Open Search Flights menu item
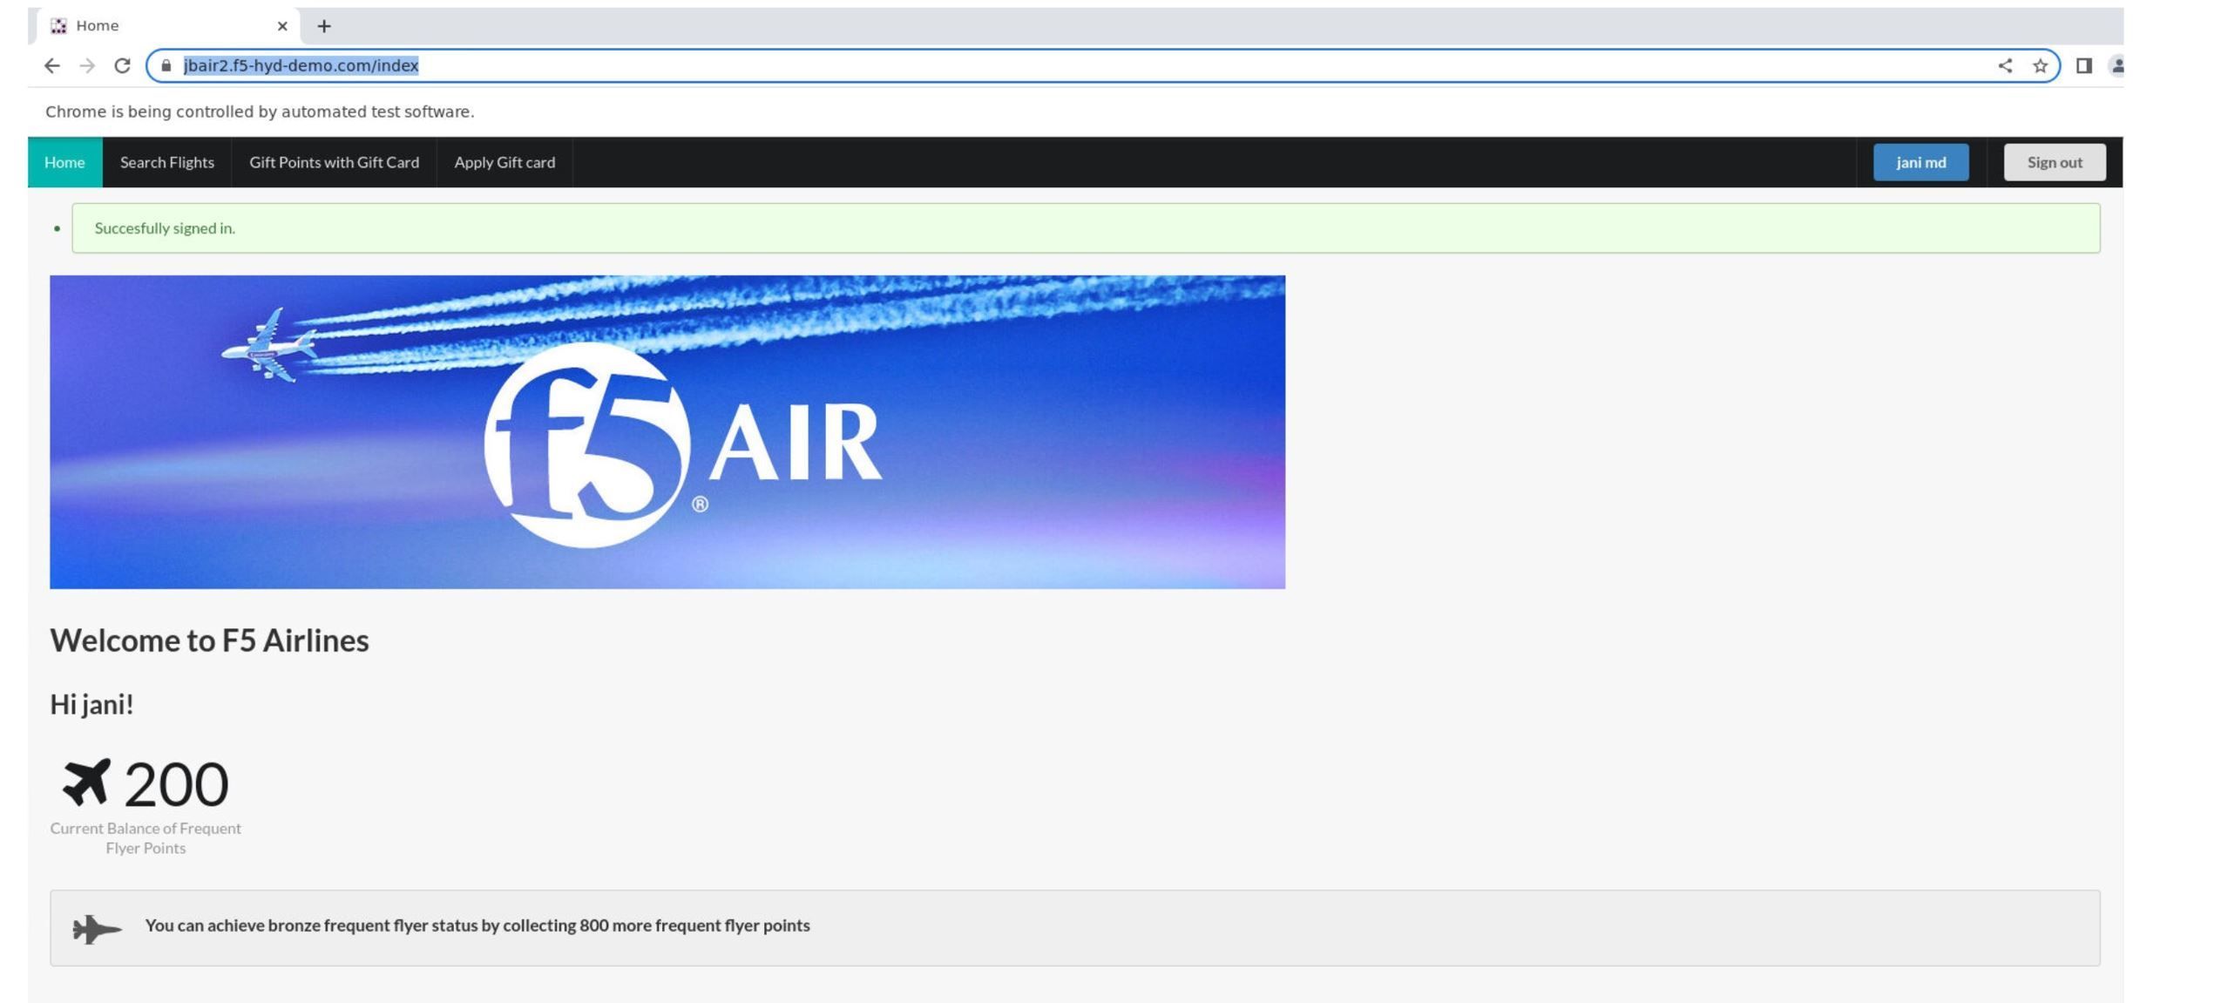 click(166, 162)
